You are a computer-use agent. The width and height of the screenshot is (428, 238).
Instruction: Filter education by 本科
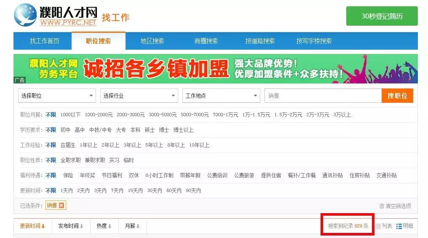[x=135, y=130]
